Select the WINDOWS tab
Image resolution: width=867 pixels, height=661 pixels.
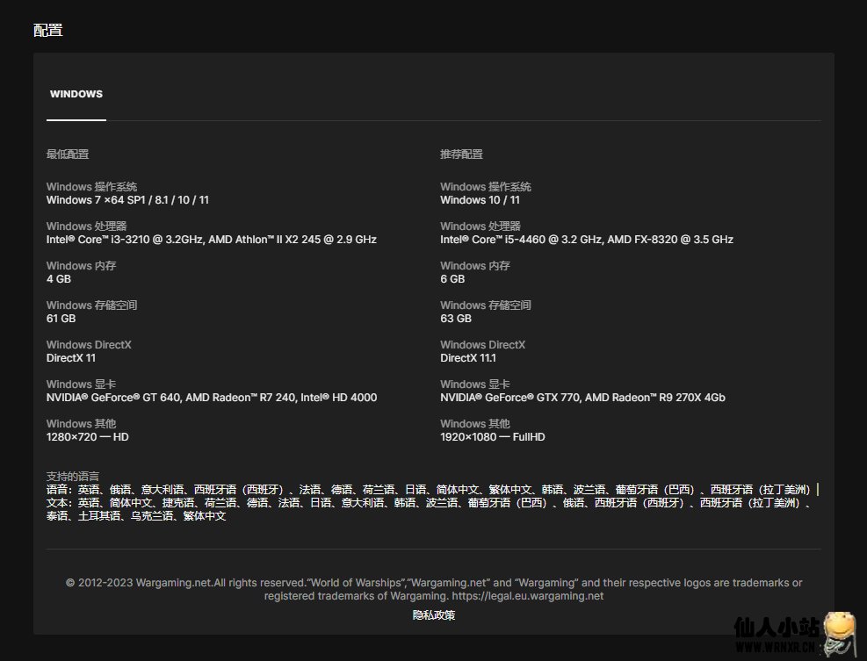tap(76, 94)
